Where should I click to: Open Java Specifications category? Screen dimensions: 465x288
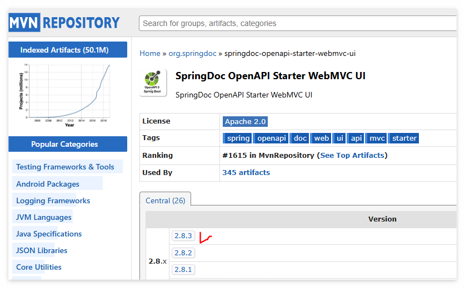tap(49, 234)
